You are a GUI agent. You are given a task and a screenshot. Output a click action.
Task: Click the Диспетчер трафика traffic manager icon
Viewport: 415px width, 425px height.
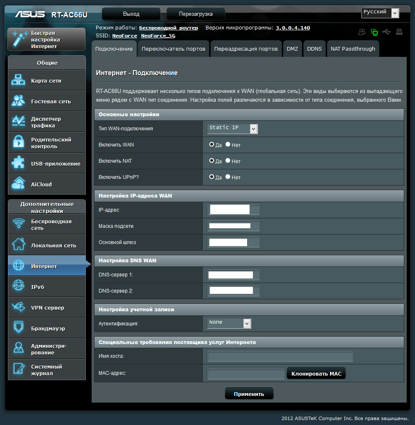tap(18, 122)
